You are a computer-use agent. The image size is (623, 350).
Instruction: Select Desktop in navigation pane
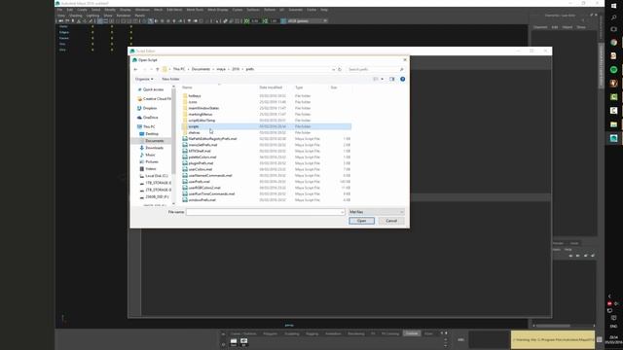coord(152,134)
